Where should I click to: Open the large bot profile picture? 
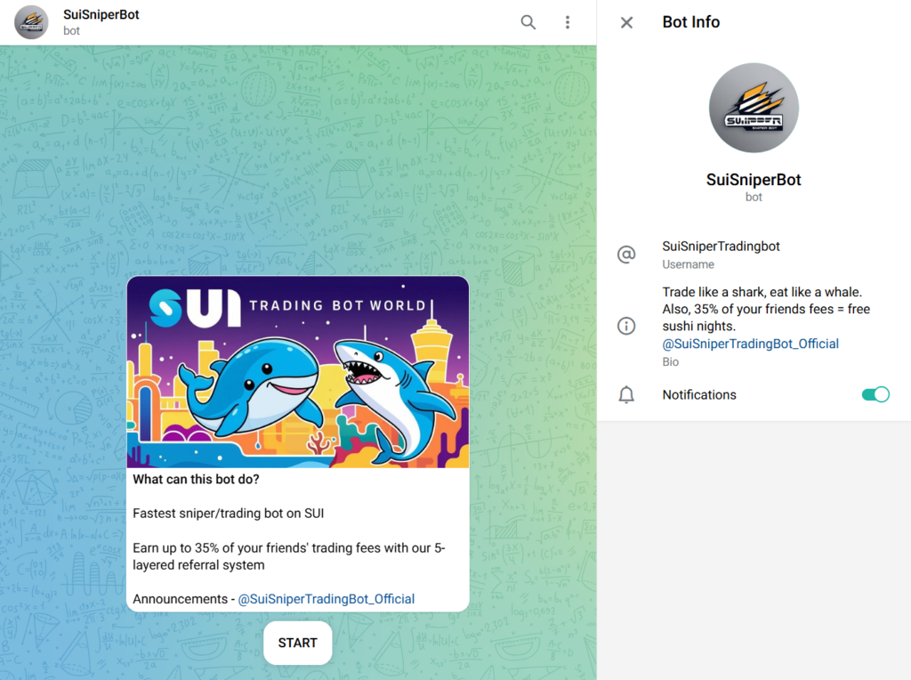tap(754, 108)
